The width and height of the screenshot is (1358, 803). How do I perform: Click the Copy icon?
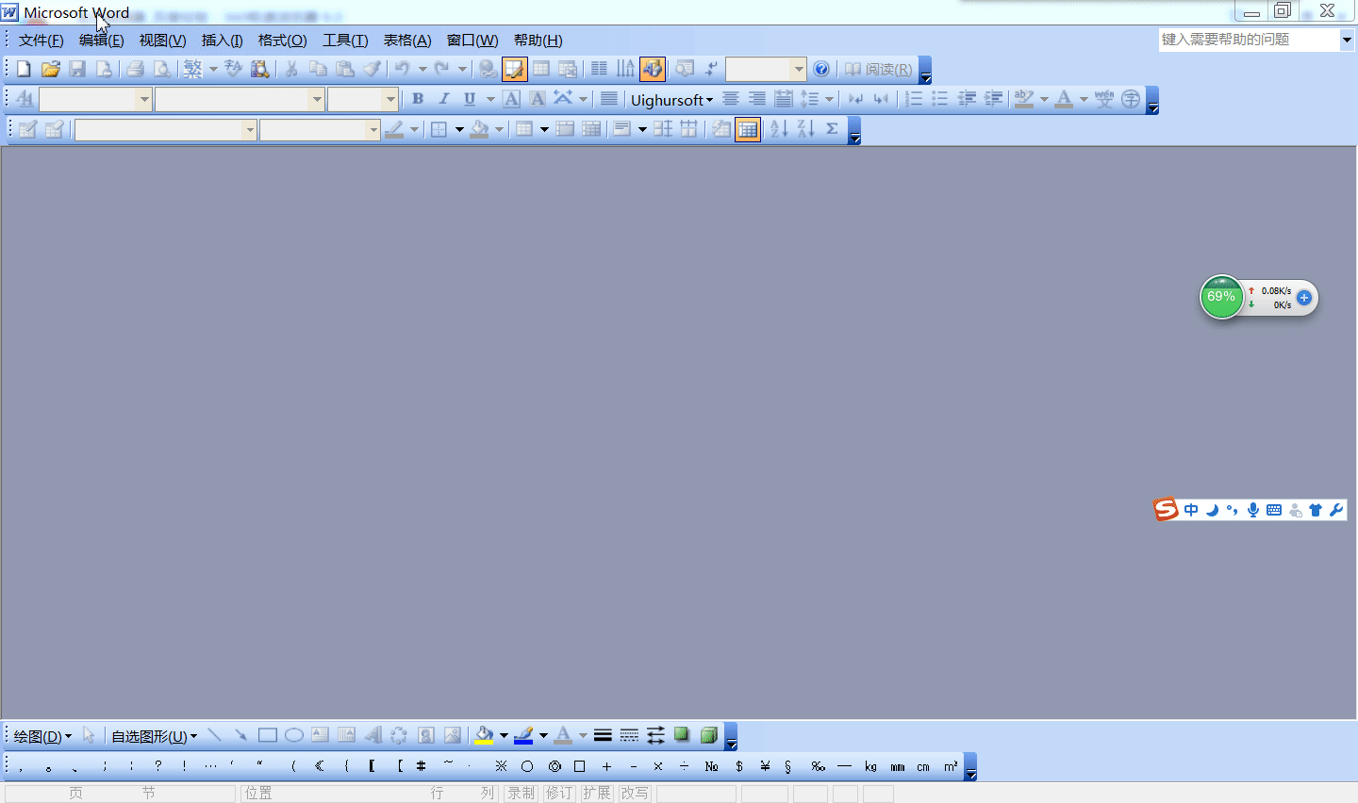click(x=319, y=69)
